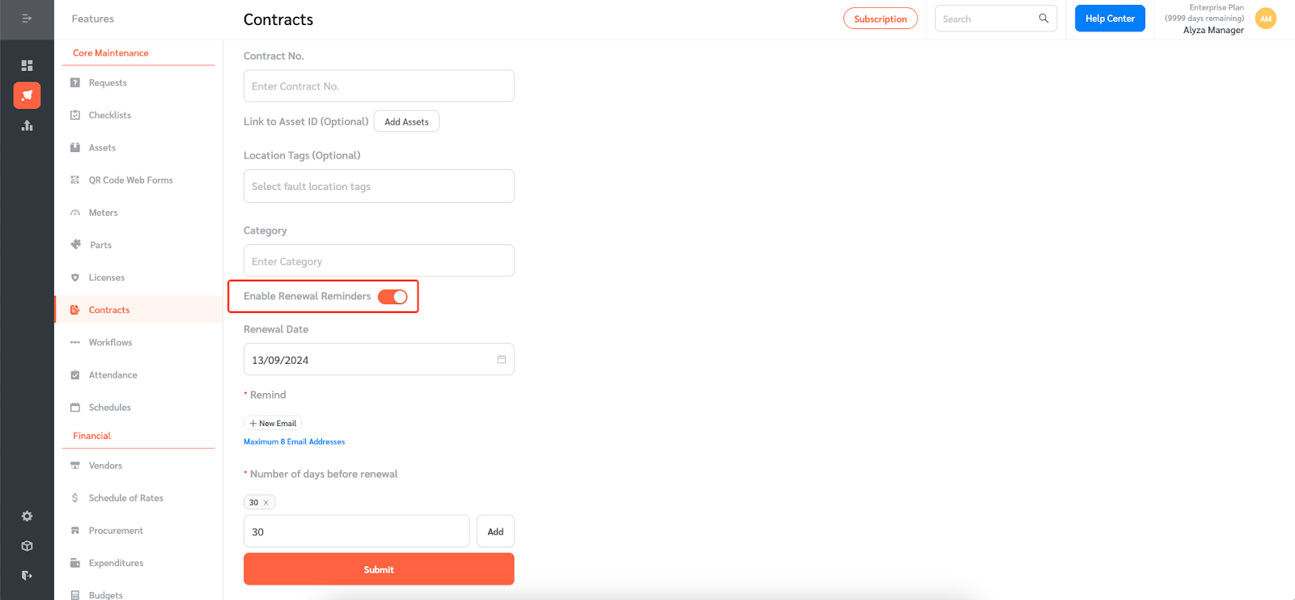Open Workflows menu item
The image size is (1295, 600).
tap(110, 342)
